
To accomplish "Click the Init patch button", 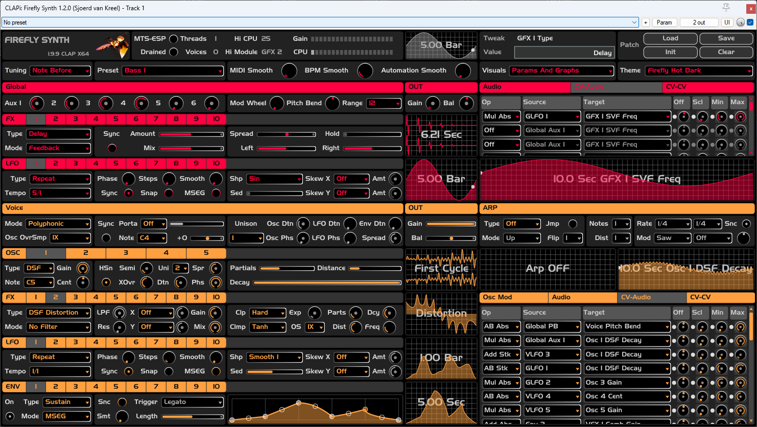I will [670, 52].
